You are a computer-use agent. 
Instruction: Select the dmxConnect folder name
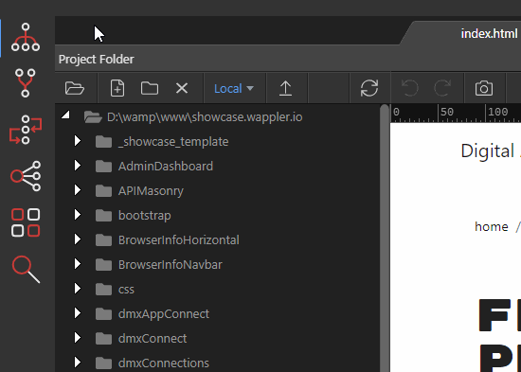[x=153, y=339]
